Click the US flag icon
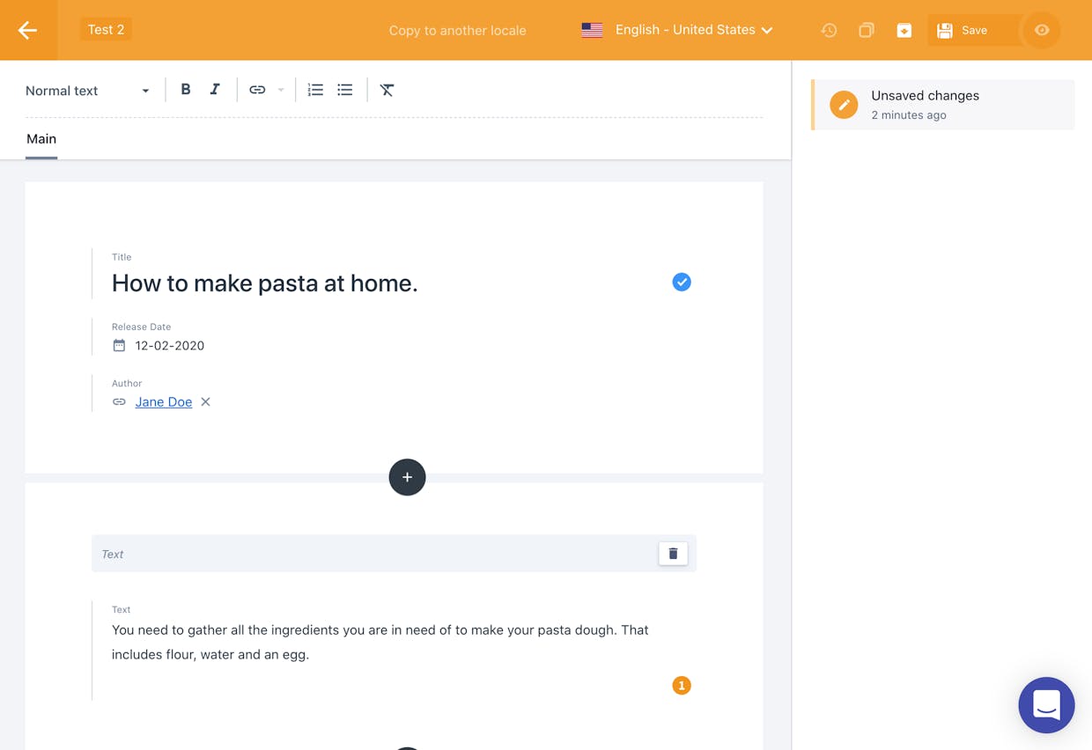1092x750 pixels. (592, 30)
